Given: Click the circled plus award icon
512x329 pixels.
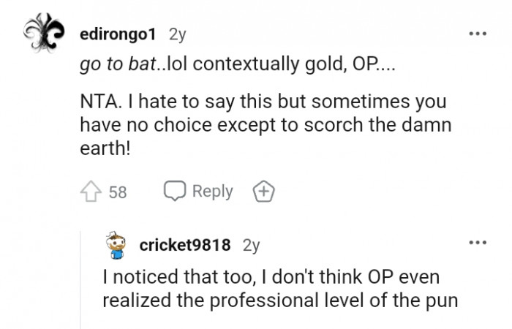Looking at the screenshot, I should (263, 192).
